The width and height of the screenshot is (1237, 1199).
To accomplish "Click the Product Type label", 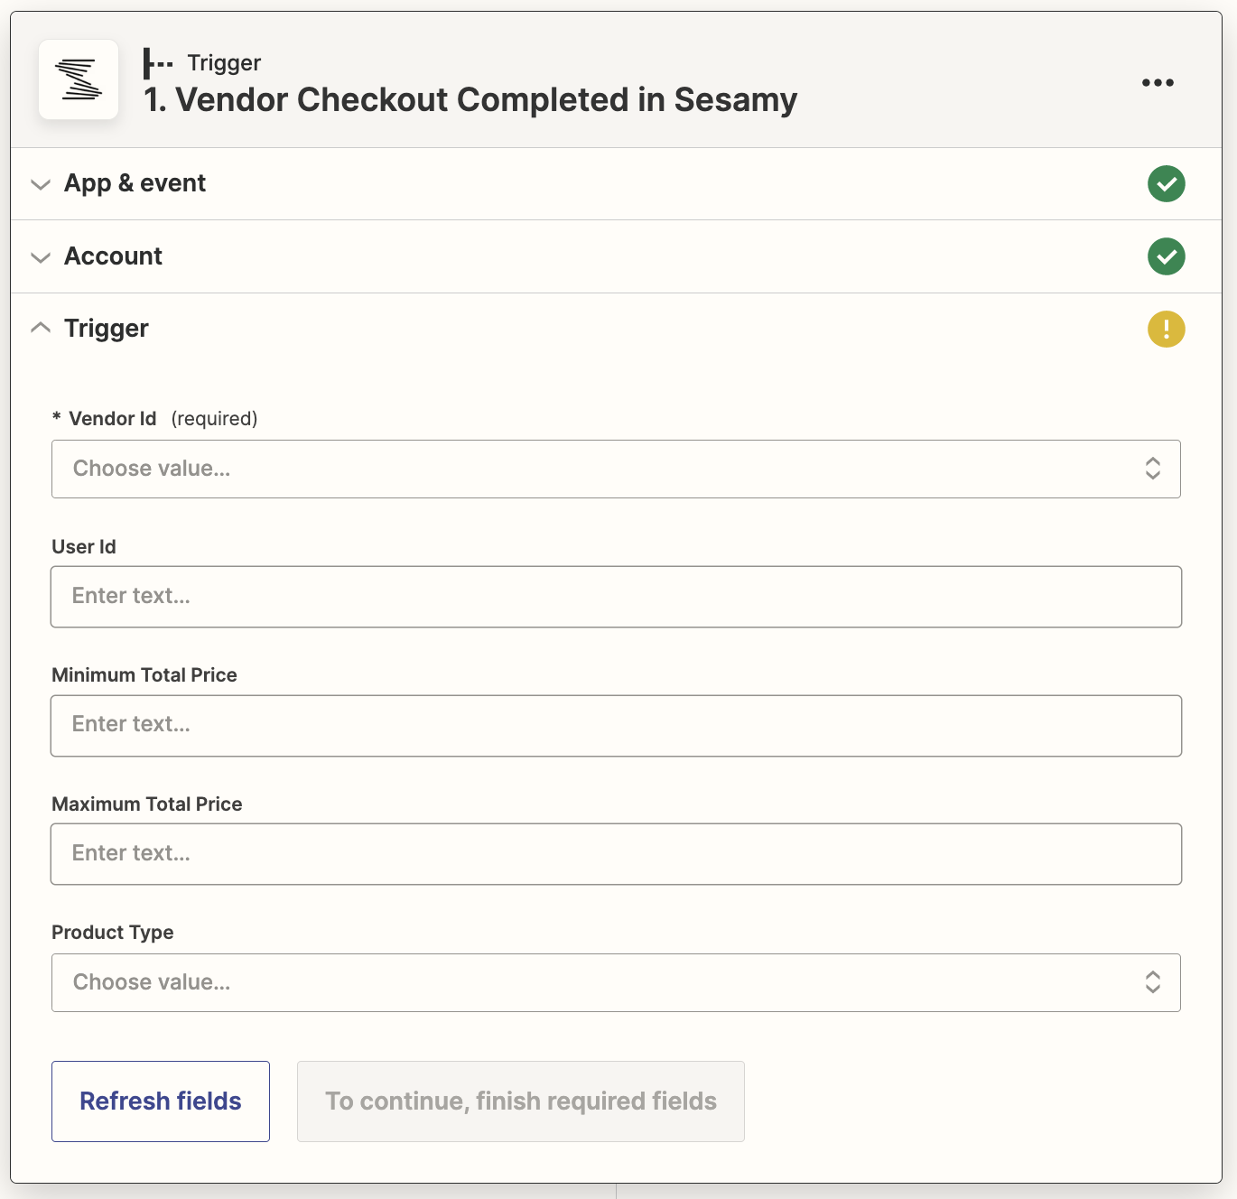I will tap(113, 933).
